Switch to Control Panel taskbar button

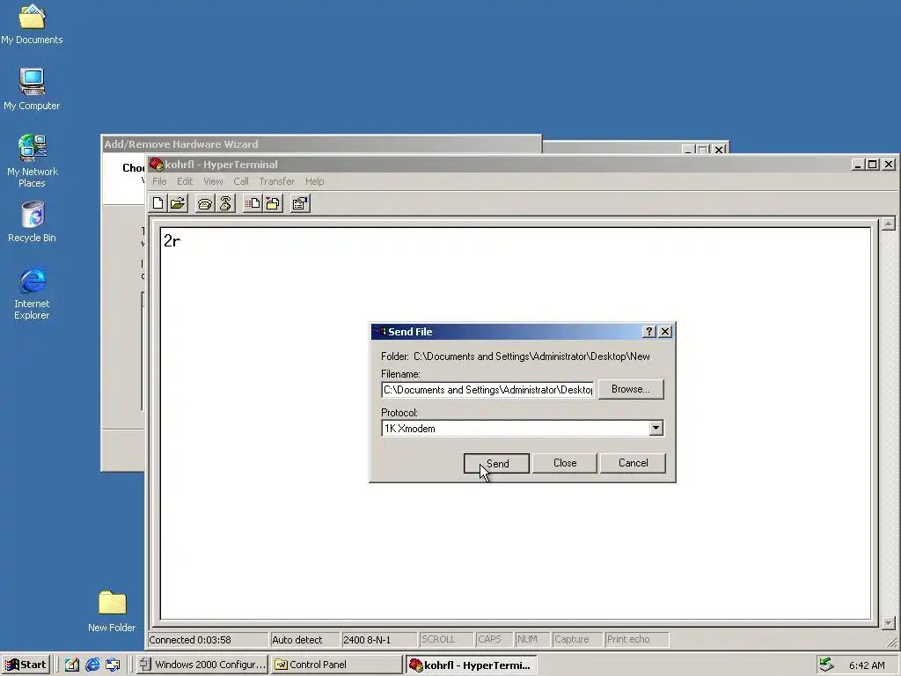pos(337,665)
